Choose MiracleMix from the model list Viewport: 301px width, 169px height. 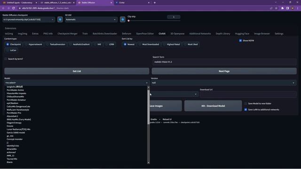point(12,149)
